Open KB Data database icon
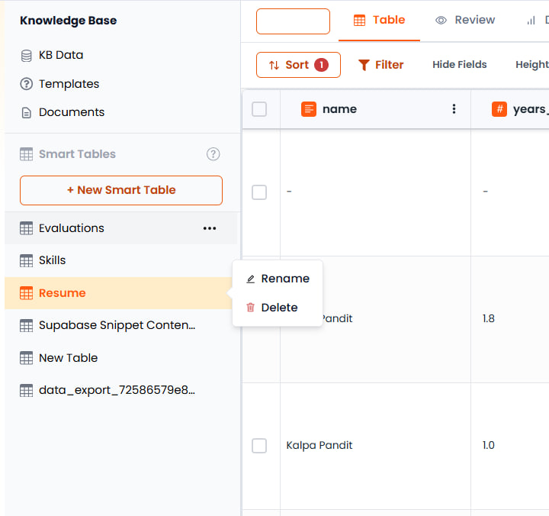Viewport: 549px width, 516px height. pos(26,56)
